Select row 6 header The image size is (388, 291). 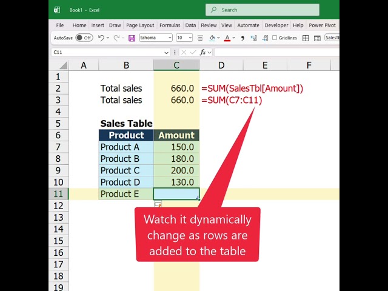58,135
